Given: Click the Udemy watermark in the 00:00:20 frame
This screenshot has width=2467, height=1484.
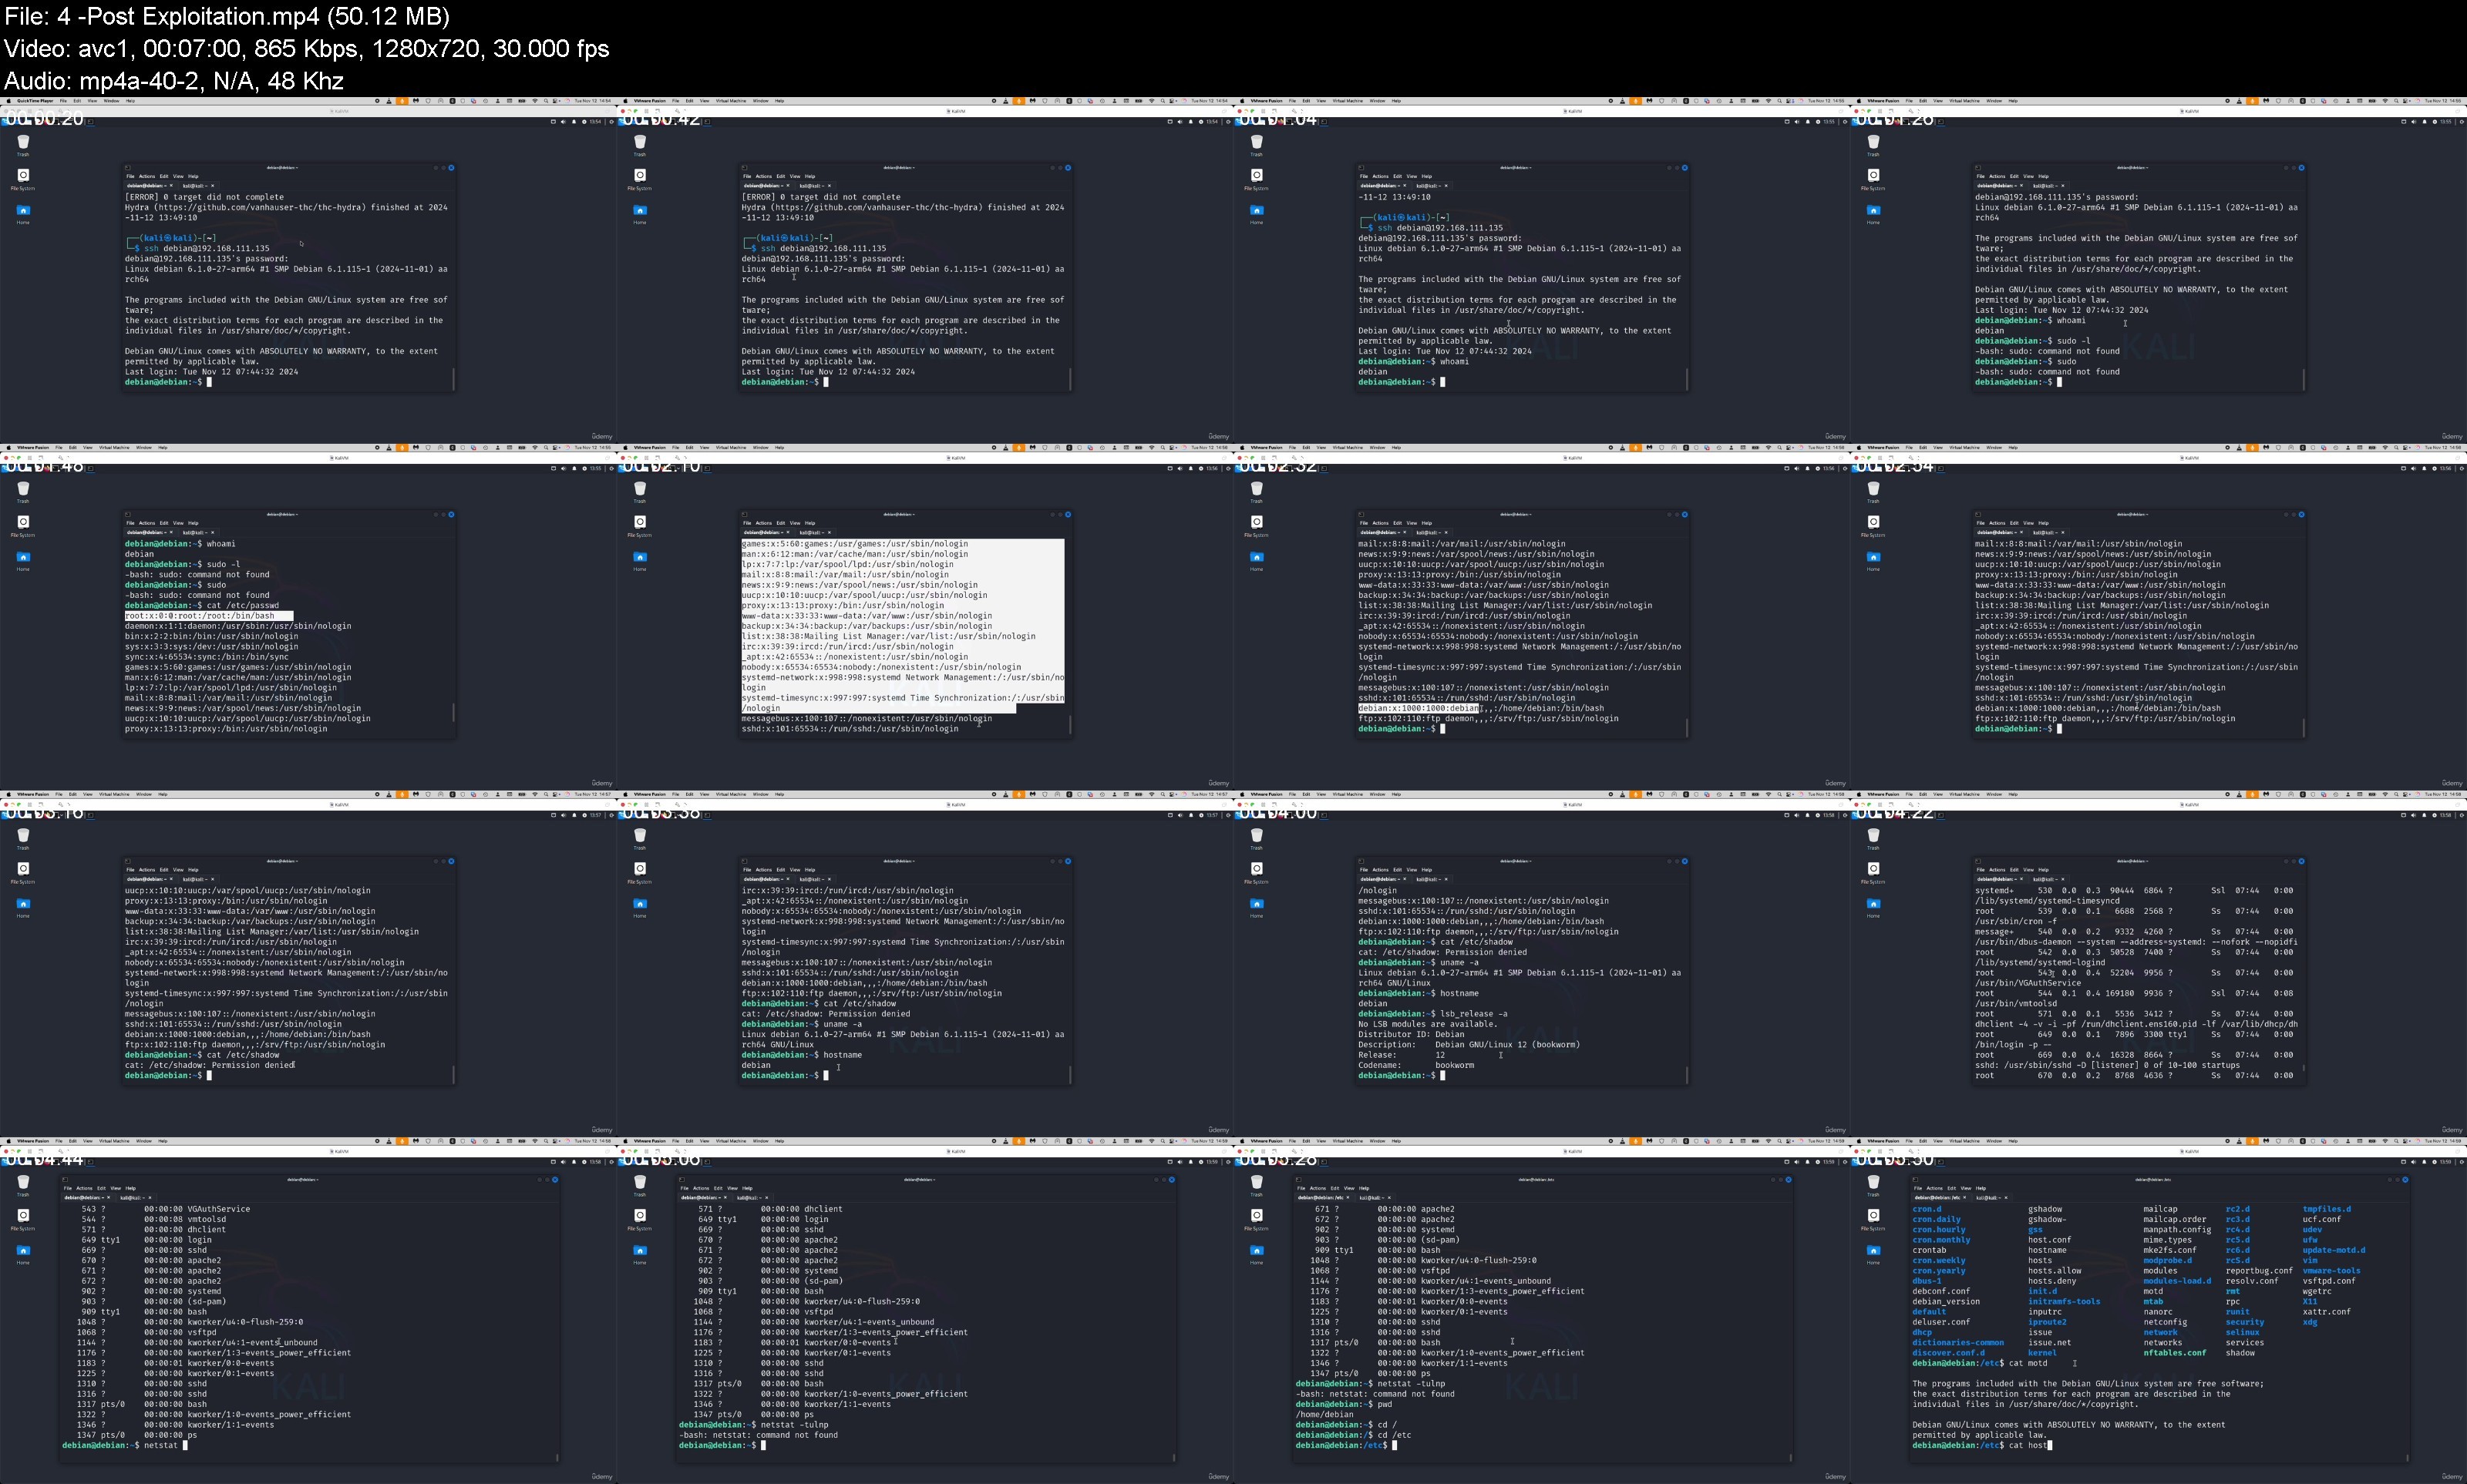Looking at the screenshot, I should tap(602, 436).
